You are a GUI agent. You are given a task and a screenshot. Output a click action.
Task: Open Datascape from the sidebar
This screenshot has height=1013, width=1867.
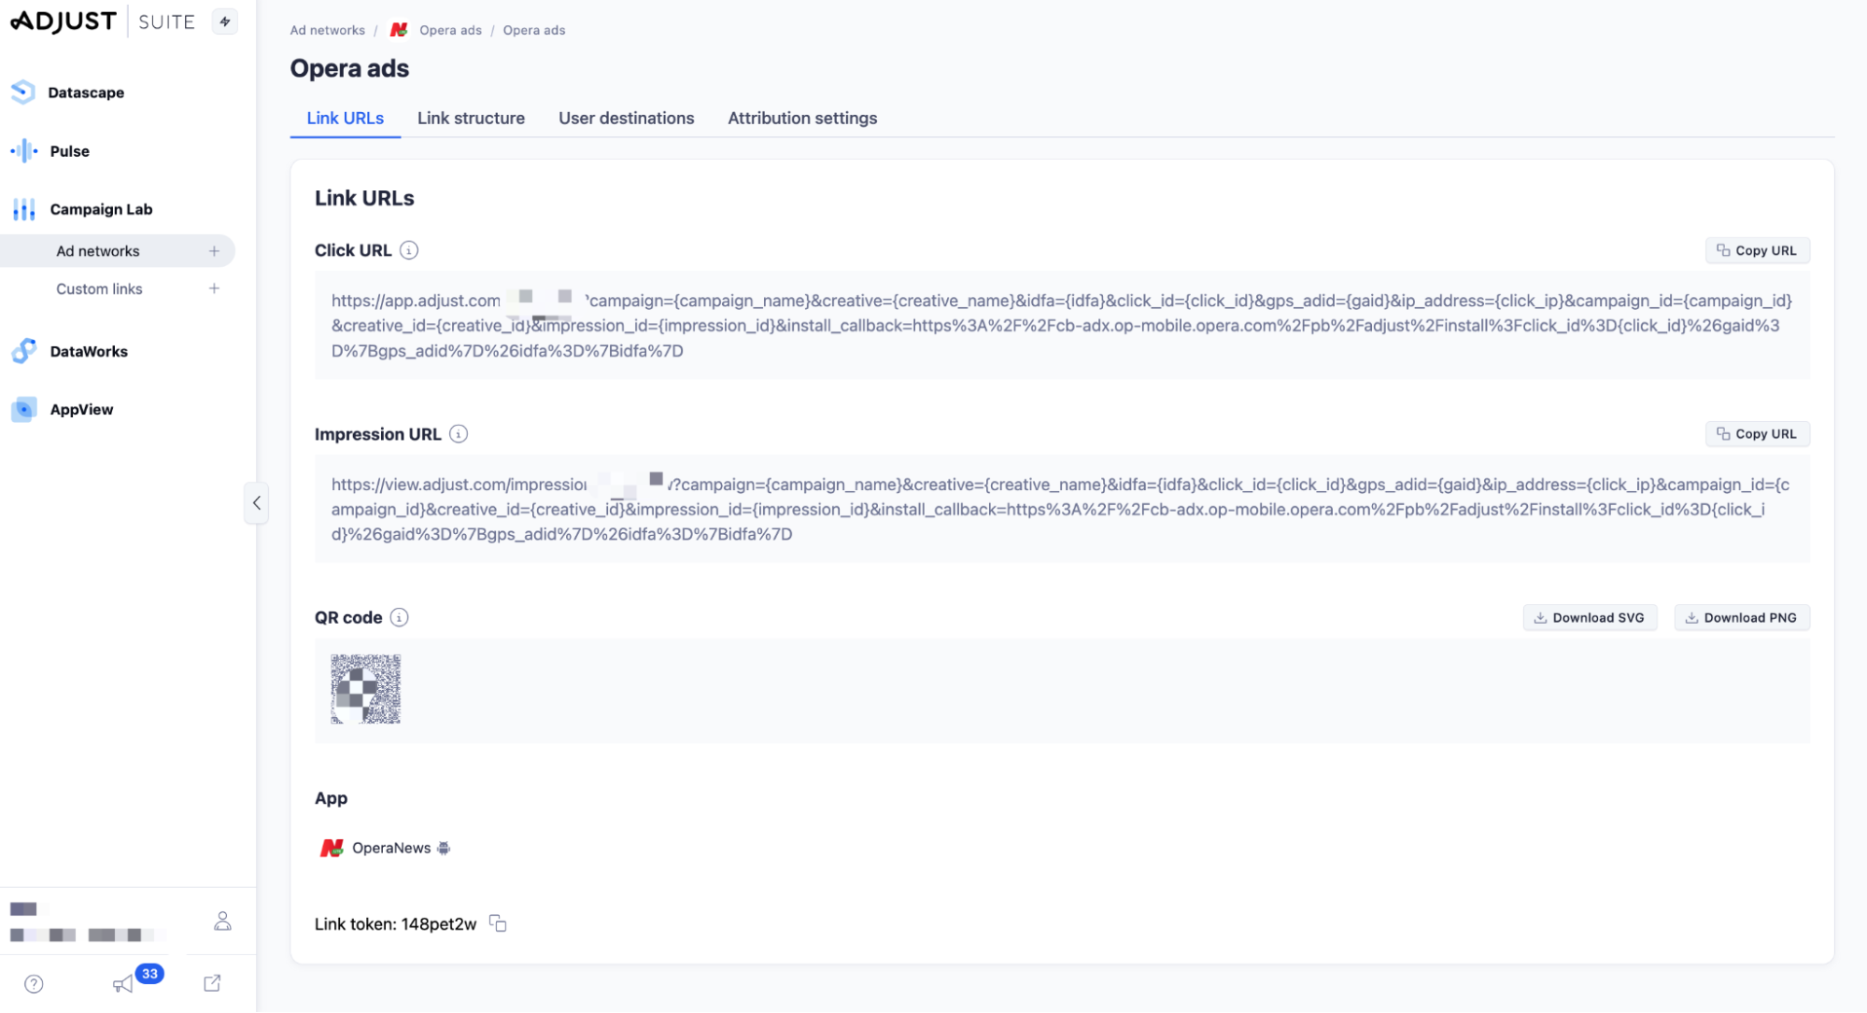85,92
